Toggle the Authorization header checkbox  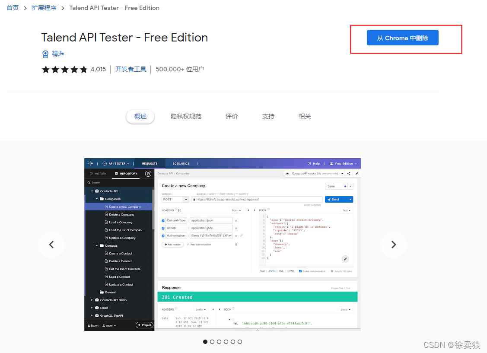pos(163,236)
